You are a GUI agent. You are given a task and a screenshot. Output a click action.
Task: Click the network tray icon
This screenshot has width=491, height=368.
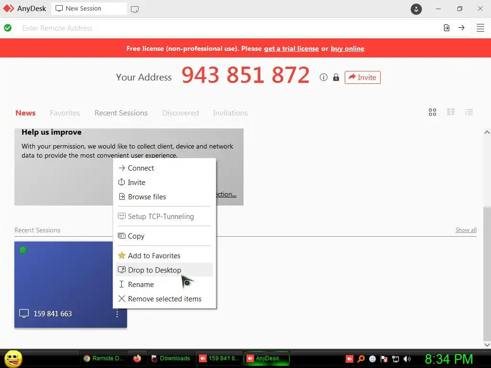(396, 358)
